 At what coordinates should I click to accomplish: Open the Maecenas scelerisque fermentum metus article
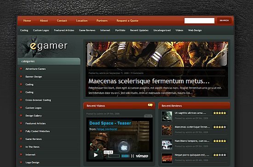[149, 81]
